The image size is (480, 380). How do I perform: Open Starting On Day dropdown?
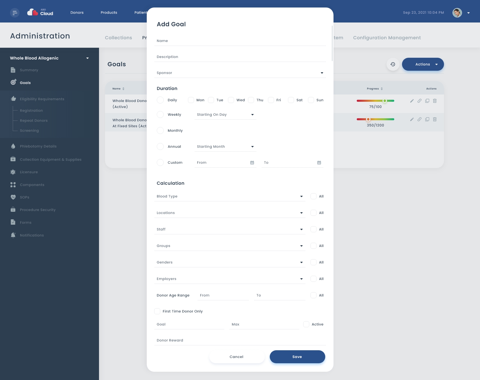click(225, 114)
